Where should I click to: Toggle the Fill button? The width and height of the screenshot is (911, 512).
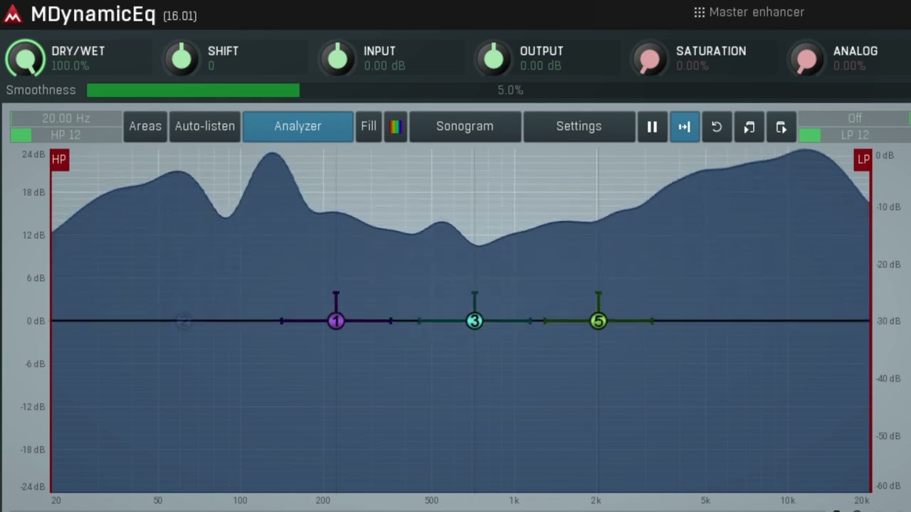click(369, 126)
